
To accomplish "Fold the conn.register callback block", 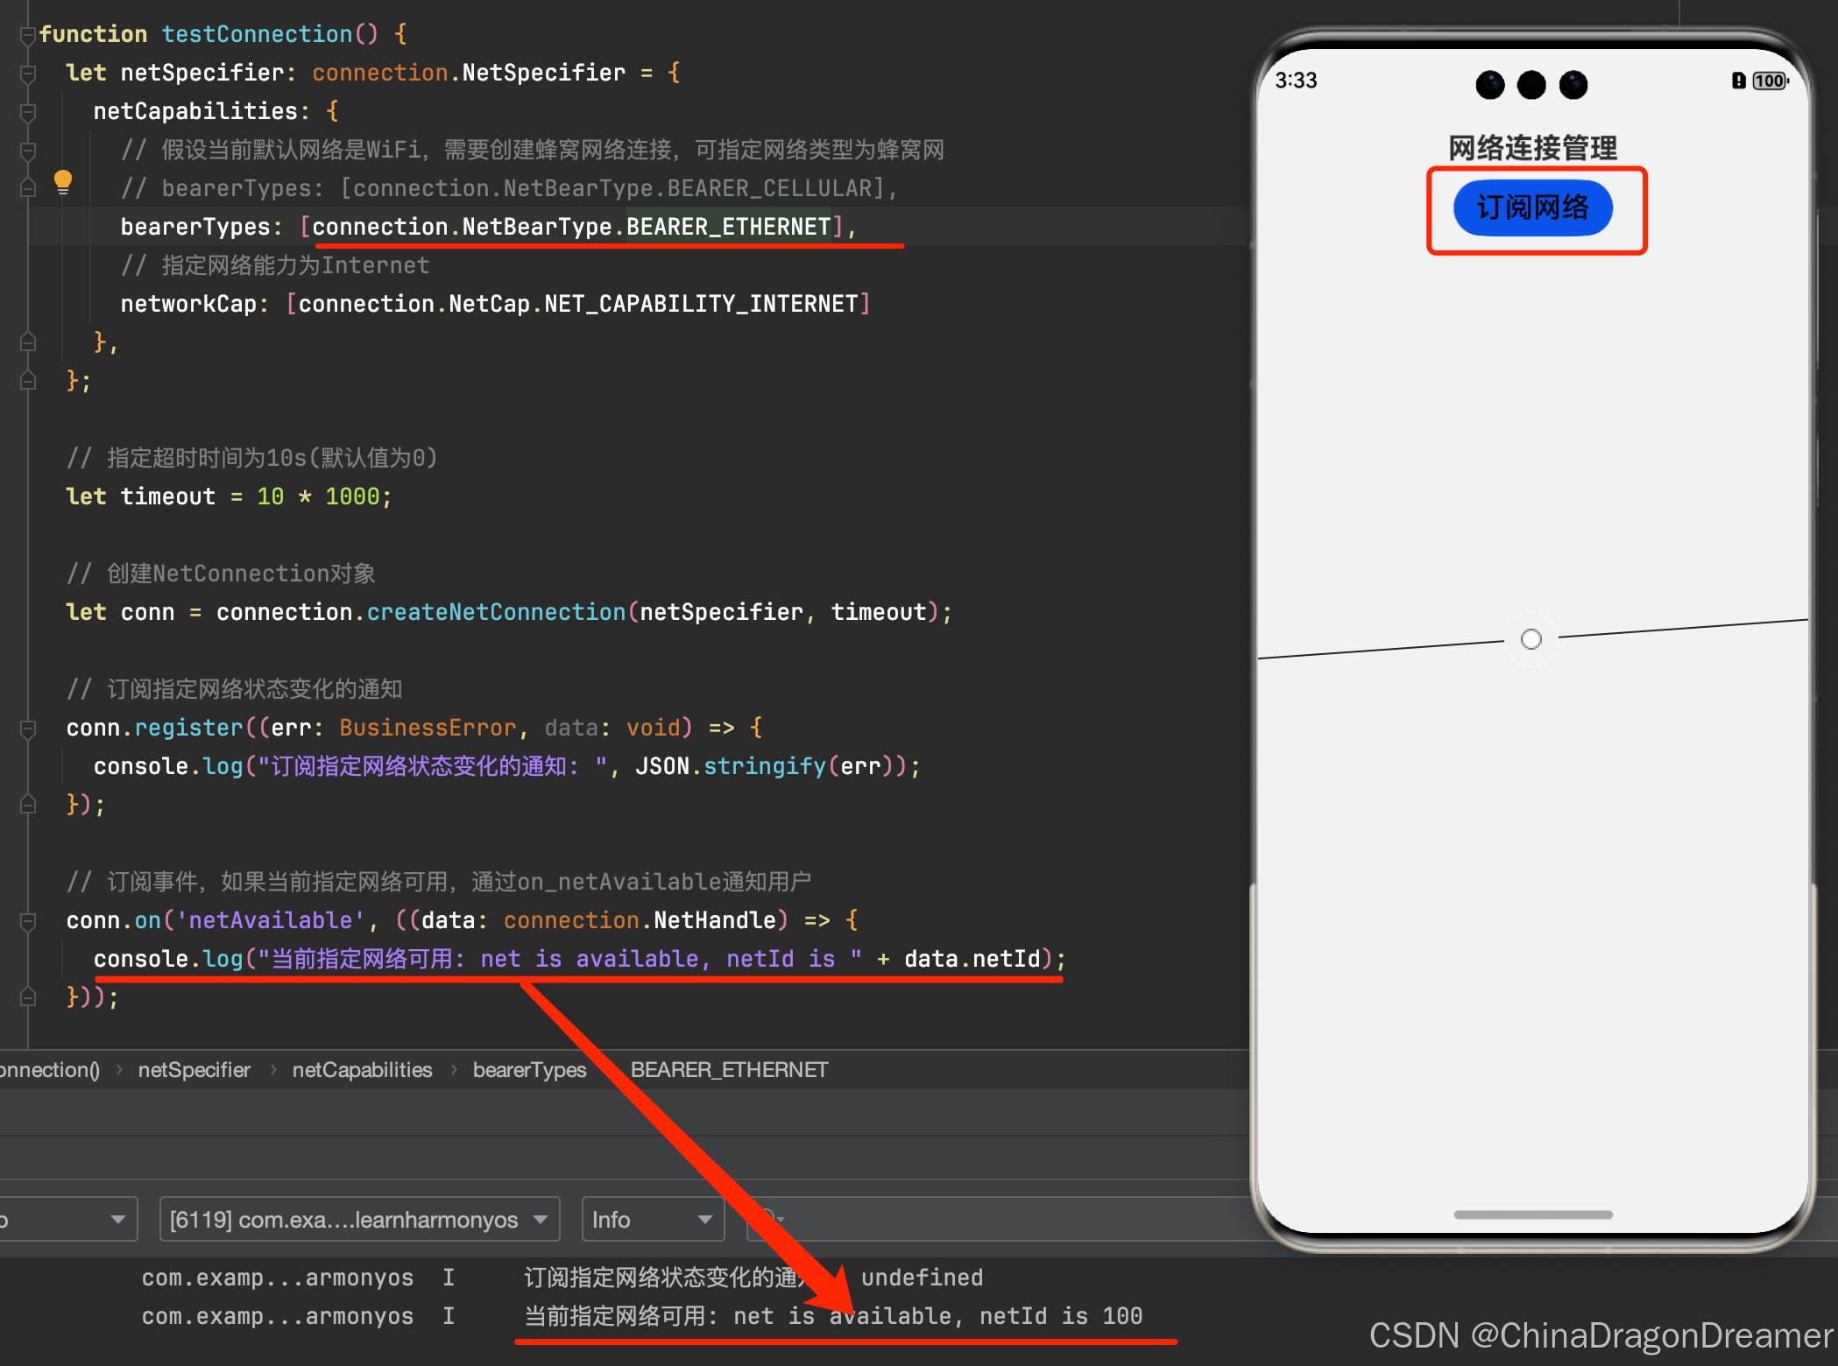I will tap(27, 729).
